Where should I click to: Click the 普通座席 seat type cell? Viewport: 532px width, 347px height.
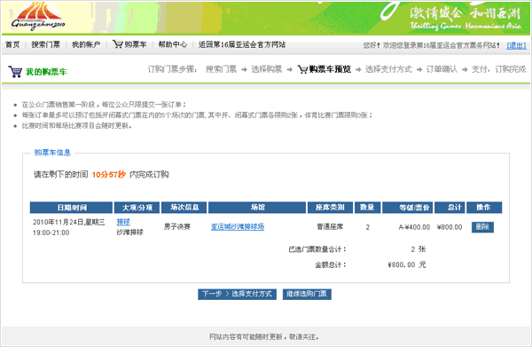(x=330, y=226)
